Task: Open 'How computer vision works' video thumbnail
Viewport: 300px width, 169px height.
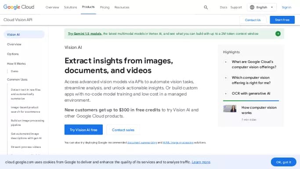Action: coord(230,108)
